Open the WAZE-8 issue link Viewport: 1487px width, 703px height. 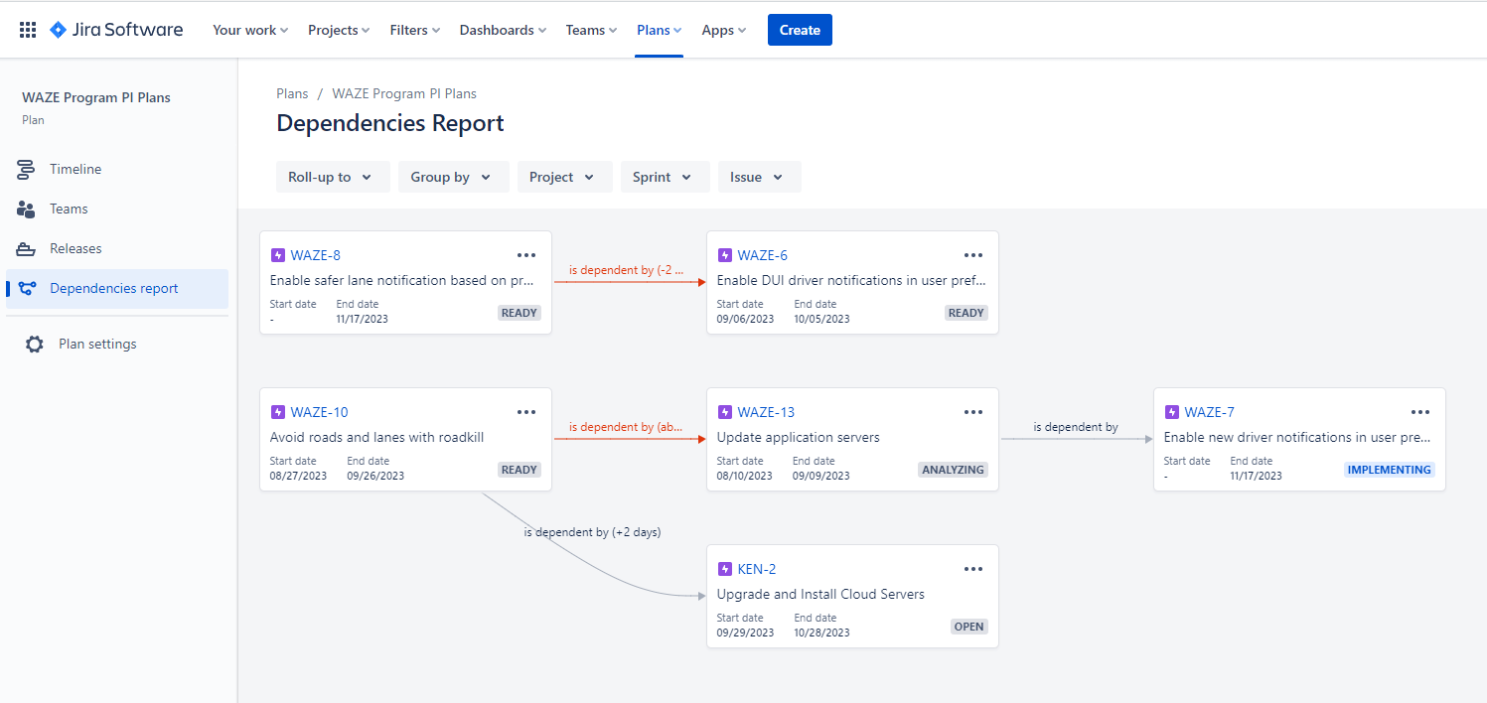tap(316, 255)
